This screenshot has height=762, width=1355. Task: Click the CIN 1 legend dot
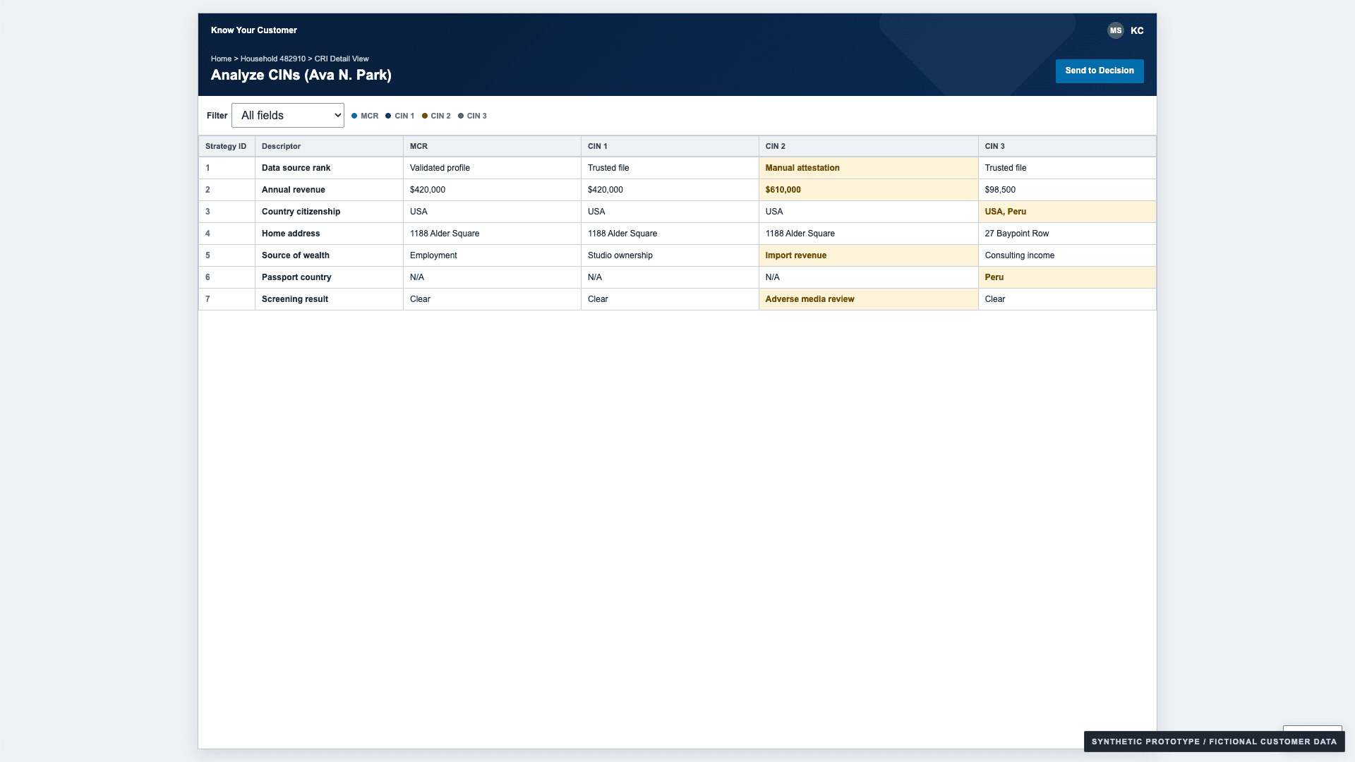point(388,116)
